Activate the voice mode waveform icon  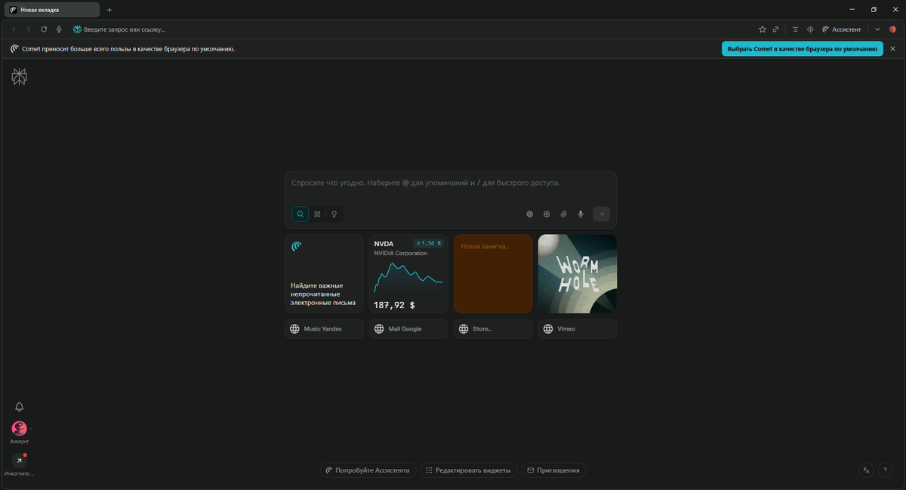(x=810, y=29)
